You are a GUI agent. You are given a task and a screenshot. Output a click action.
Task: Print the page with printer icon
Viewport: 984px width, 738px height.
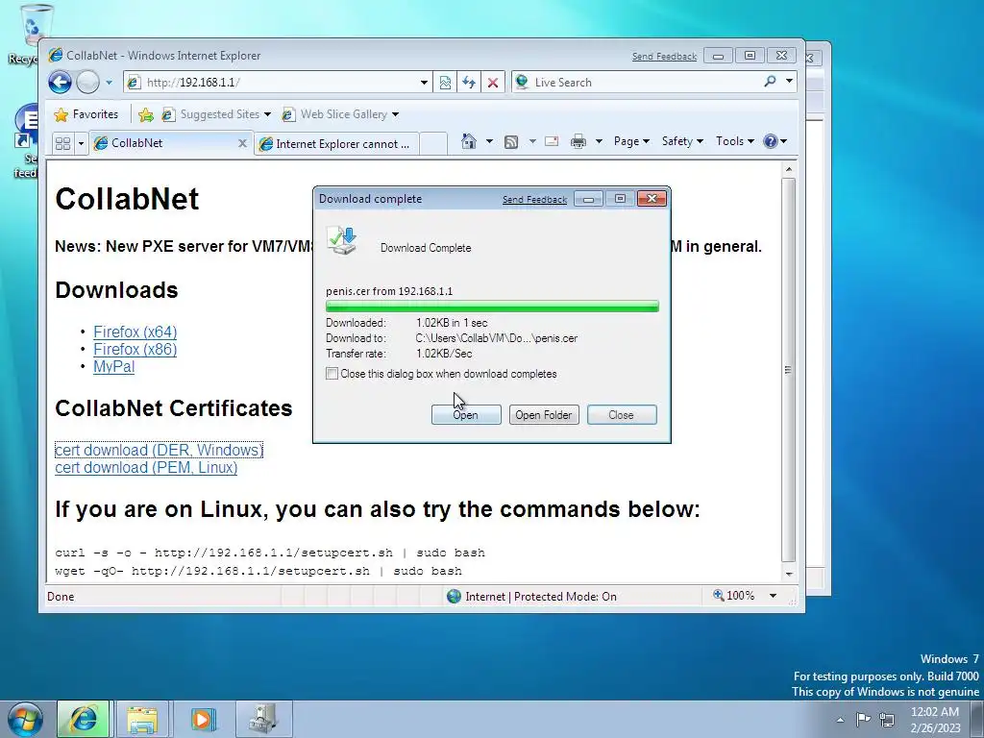pyautogui.click(x=578, y=142)
